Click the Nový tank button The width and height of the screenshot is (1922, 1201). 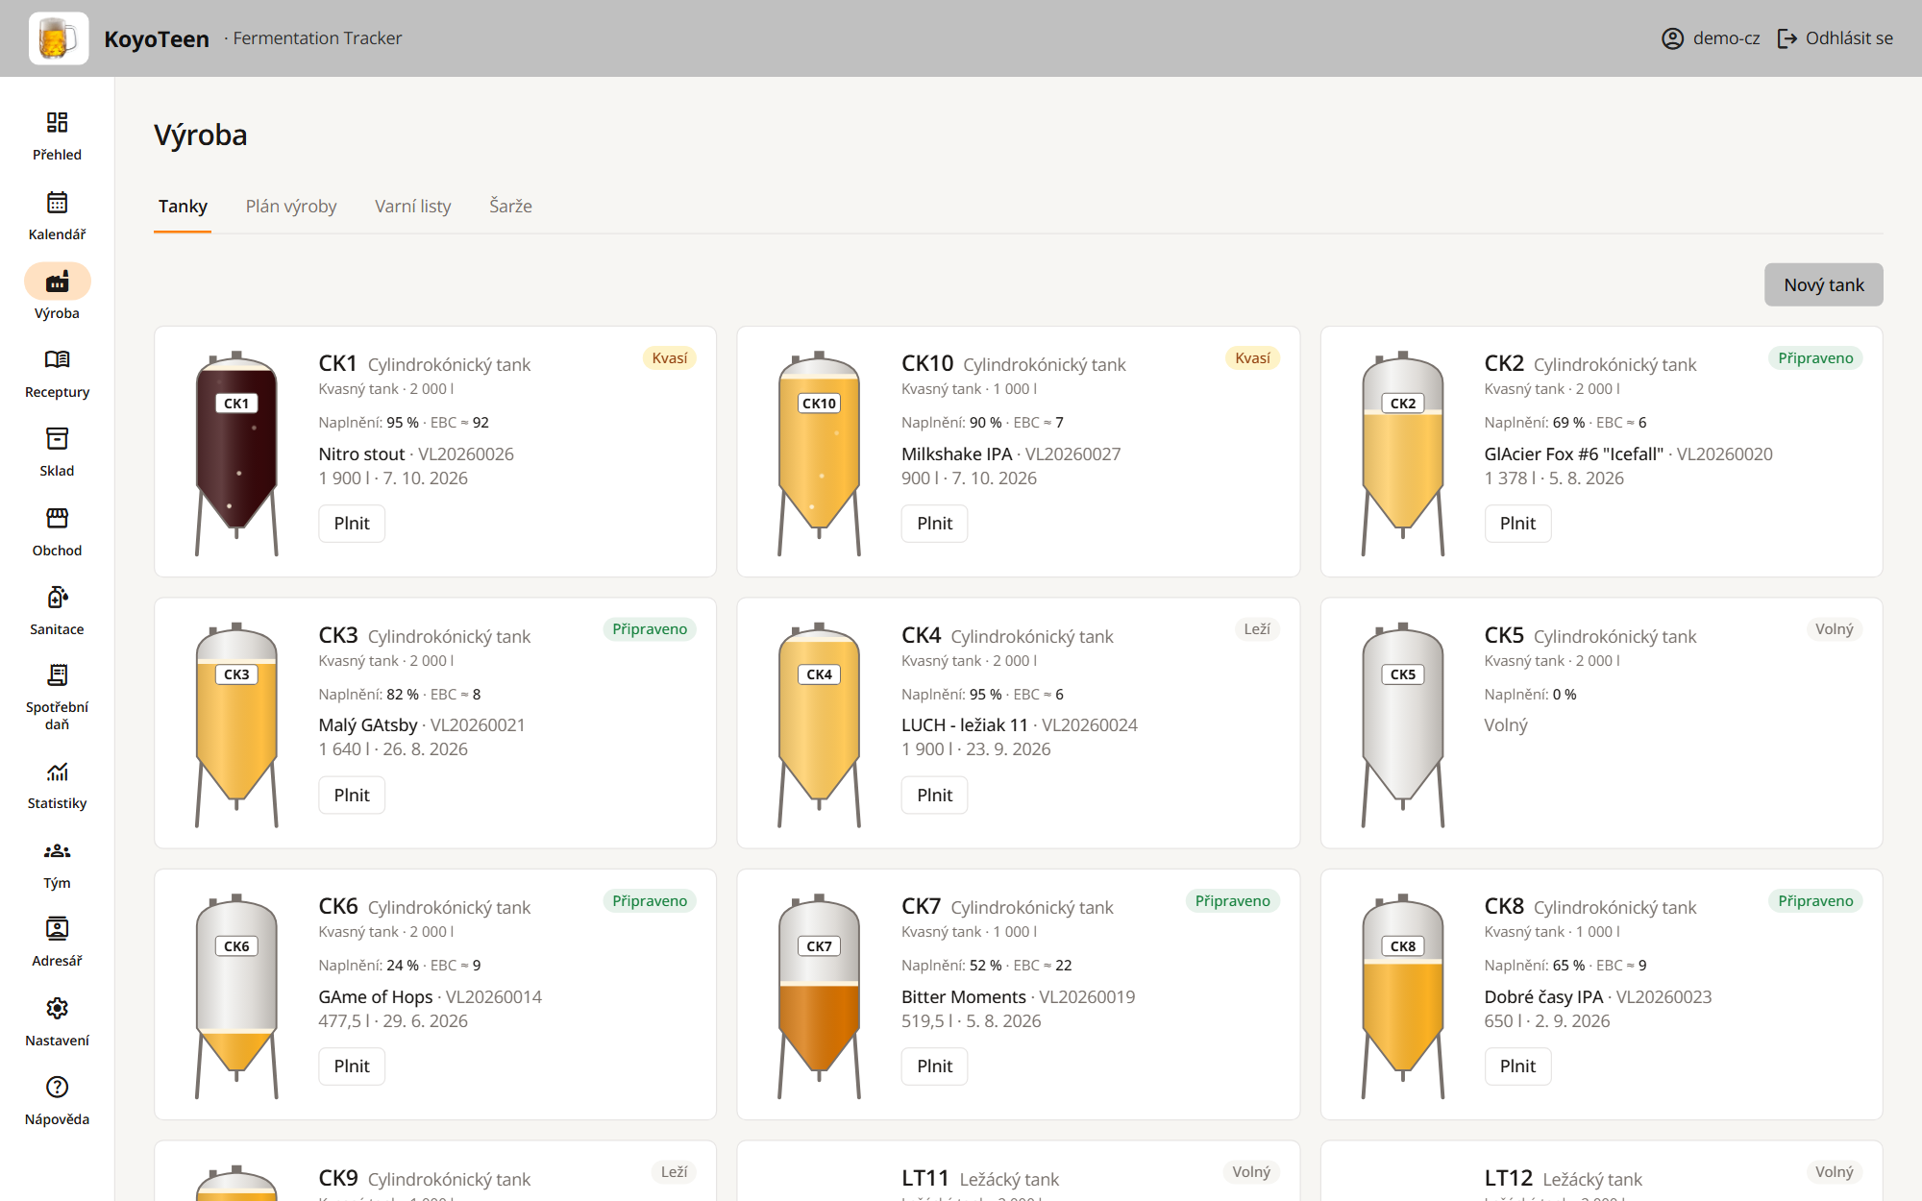(1823, 284)
